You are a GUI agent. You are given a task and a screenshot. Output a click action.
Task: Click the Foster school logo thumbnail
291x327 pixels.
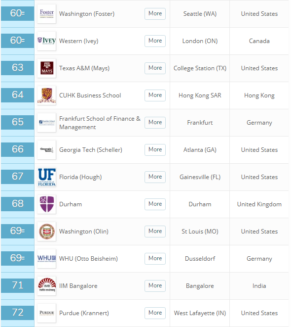pyautogui.click(x=47, y=14)
